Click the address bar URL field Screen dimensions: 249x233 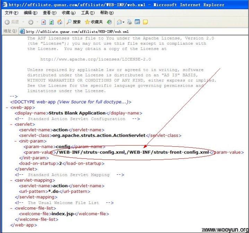pyautogui.click(x=134, y=32)
